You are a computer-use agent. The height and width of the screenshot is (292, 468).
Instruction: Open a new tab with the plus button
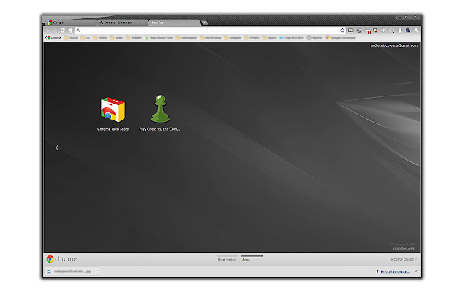tap(205, 23)
